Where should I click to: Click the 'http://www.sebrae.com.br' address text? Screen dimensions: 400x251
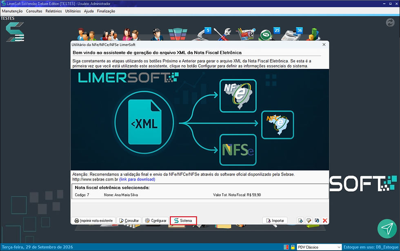click(x=95, y=179)
